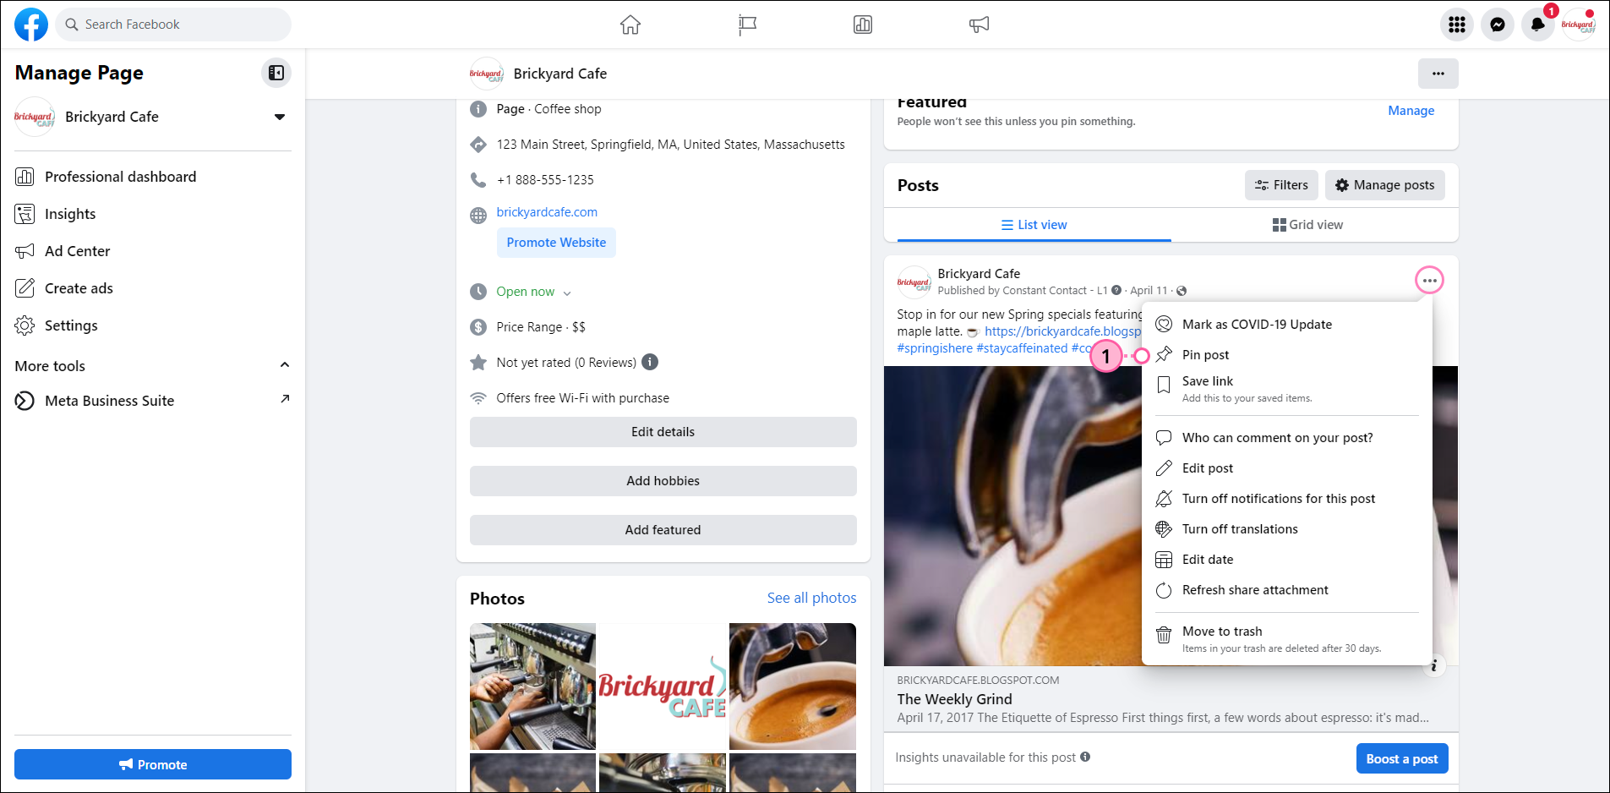The height and width of the screenshot is (793, 1610).
Task: Open Settings in the sidebar
Action: point(153,325)
